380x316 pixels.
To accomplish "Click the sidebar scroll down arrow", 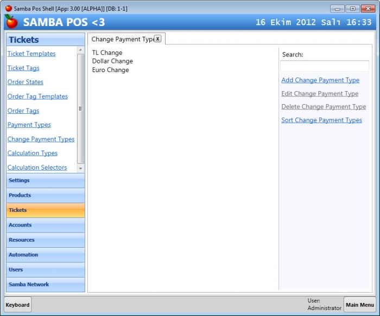I will [x=80, y=169].
